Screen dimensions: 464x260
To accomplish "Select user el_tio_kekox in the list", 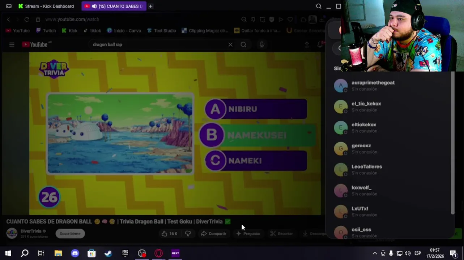I will (391, 107).
